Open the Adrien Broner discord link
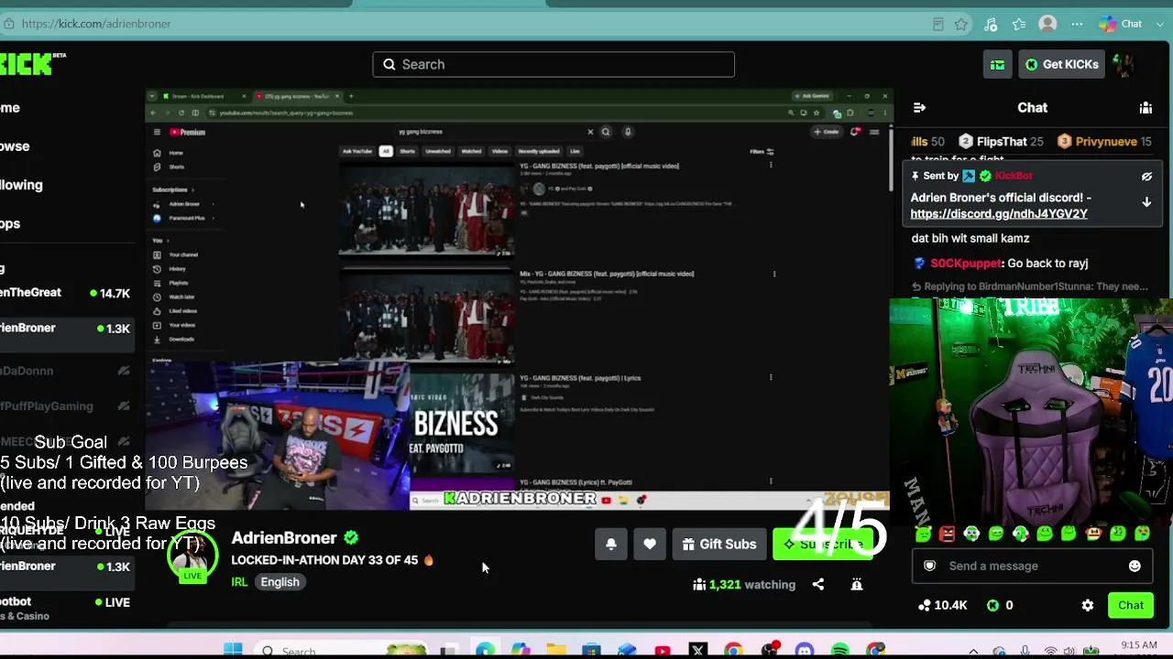 (x=999, y=214)
